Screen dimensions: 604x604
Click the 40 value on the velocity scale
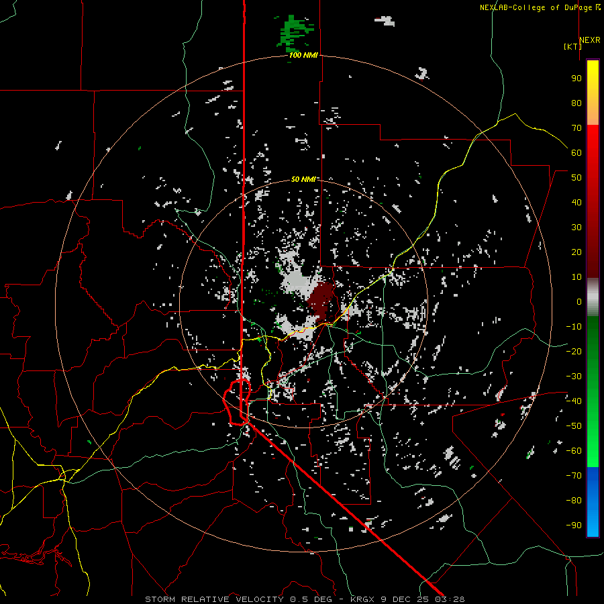pos(576,202)
